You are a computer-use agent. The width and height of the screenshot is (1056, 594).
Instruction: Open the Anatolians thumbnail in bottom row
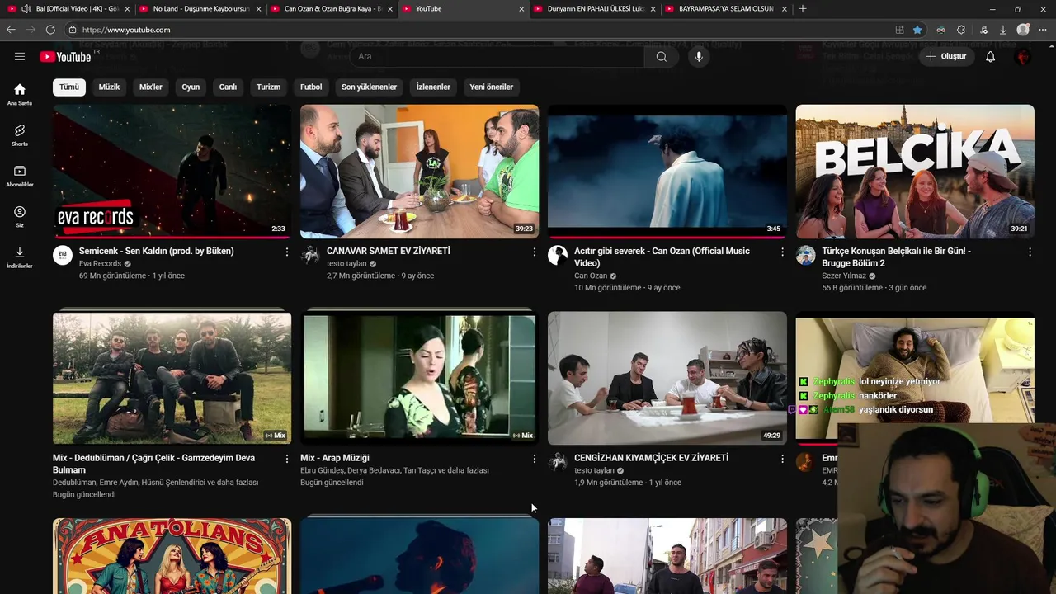(172, 556)
